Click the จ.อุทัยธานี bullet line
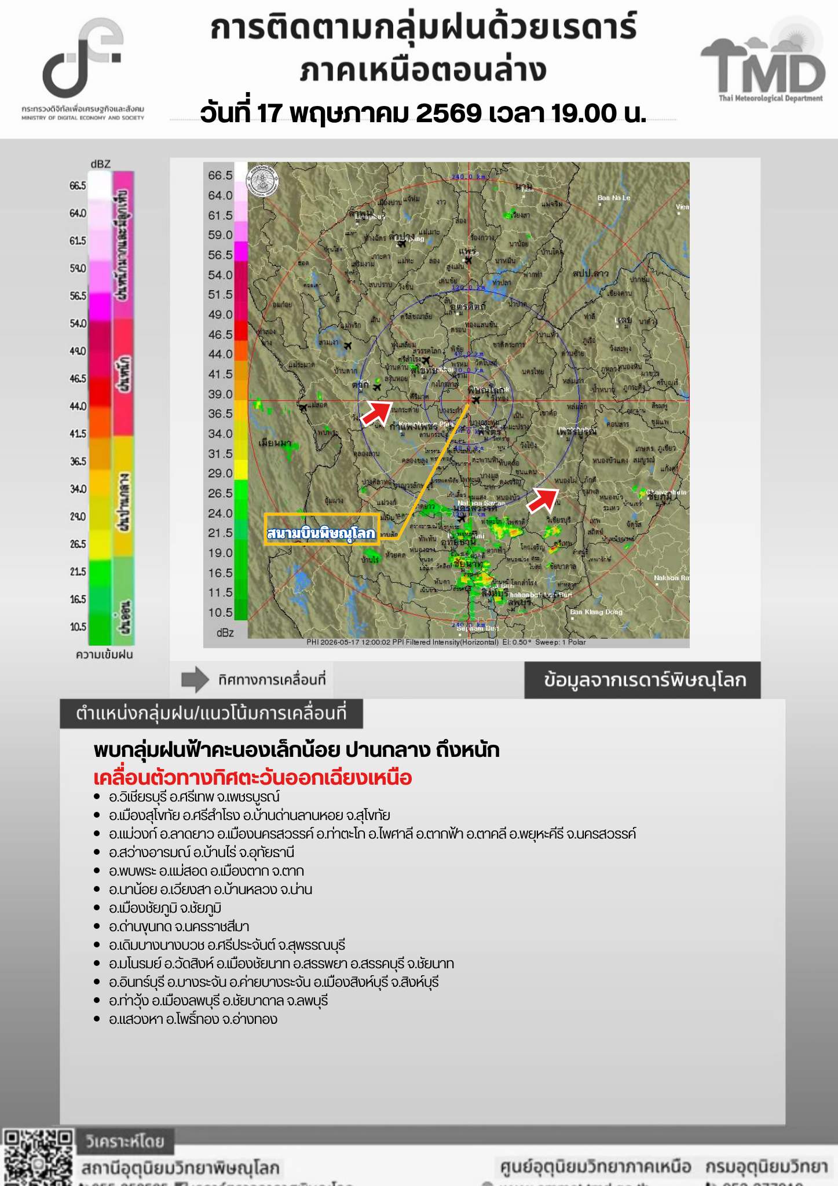The height and width of the screenshot is (1186, 838). tap(202, 852)
